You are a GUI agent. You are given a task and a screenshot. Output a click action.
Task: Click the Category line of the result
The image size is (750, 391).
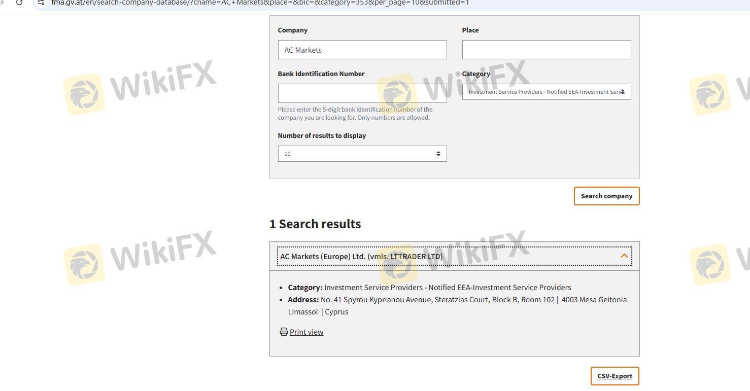[x=429, y=287]
